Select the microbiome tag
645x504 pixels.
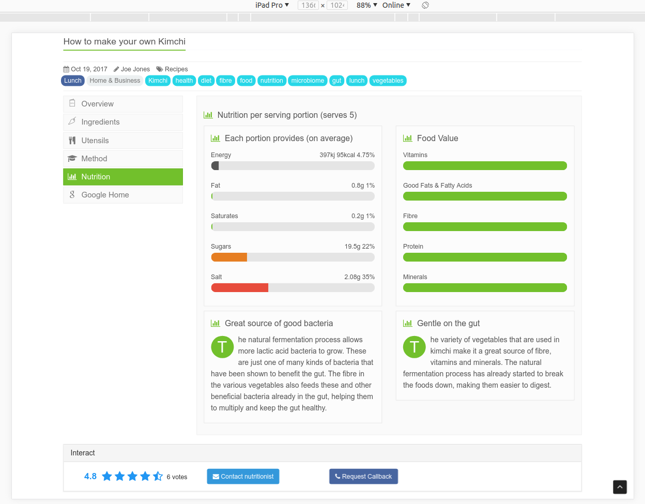tap(308, 81)
